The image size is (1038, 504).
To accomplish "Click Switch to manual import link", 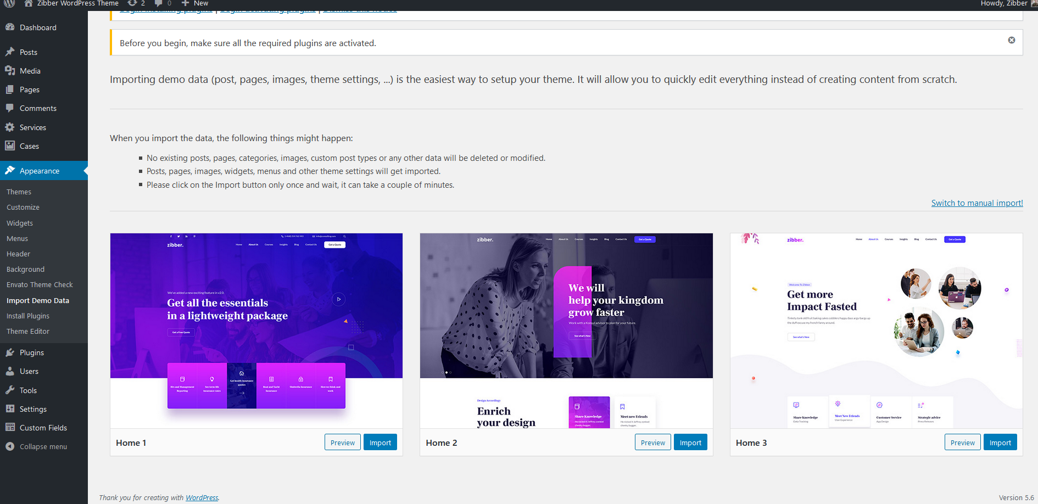I will 977,203.
